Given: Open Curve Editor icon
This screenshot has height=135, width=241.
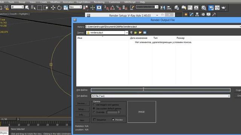Looking at the screenshot, I should [190, 7].
